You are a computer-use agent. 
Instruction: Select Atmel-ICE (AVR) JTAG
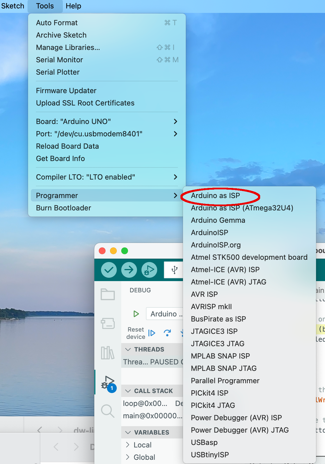tap(250, 282)
